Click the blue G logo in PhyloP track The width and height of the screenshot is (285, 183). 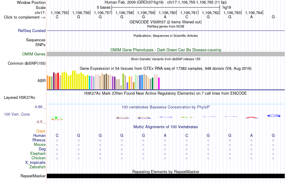(x=274, y=116)
